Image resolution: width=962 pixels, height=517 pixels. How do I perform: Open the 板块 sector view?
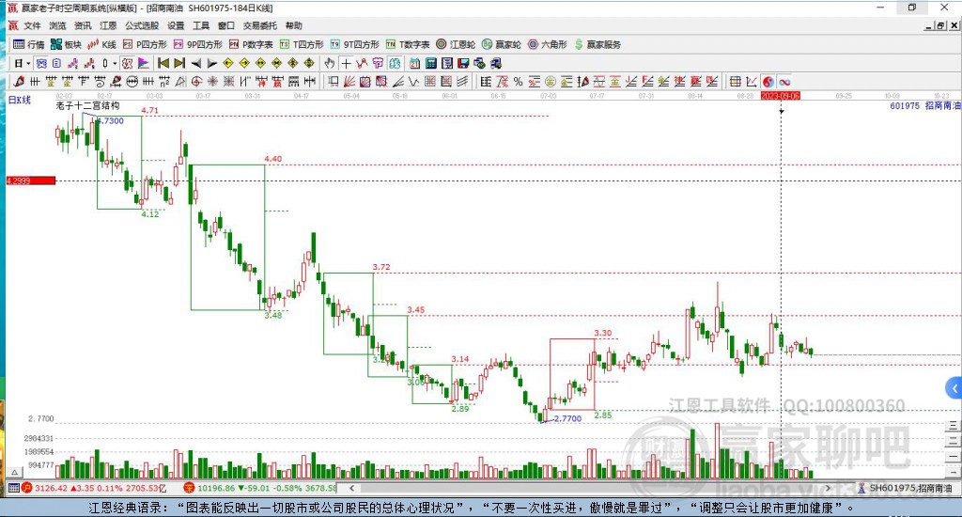tap(66, 44)
